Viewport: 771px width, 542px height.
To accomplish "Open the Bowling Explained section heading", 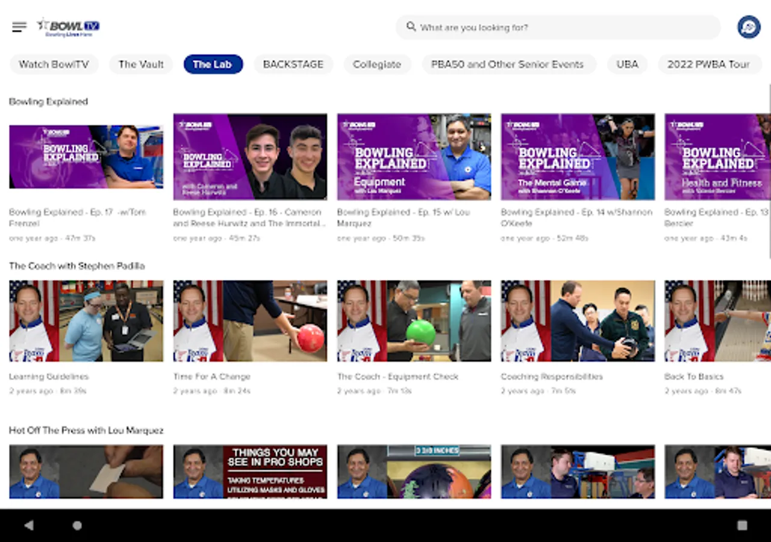I will 48,101.
